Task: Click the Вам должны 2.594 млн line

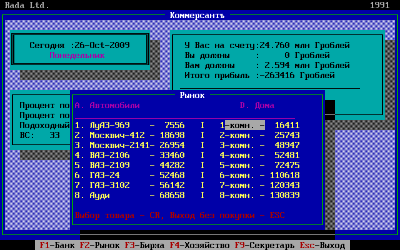Action: click(x=267, y=65)
